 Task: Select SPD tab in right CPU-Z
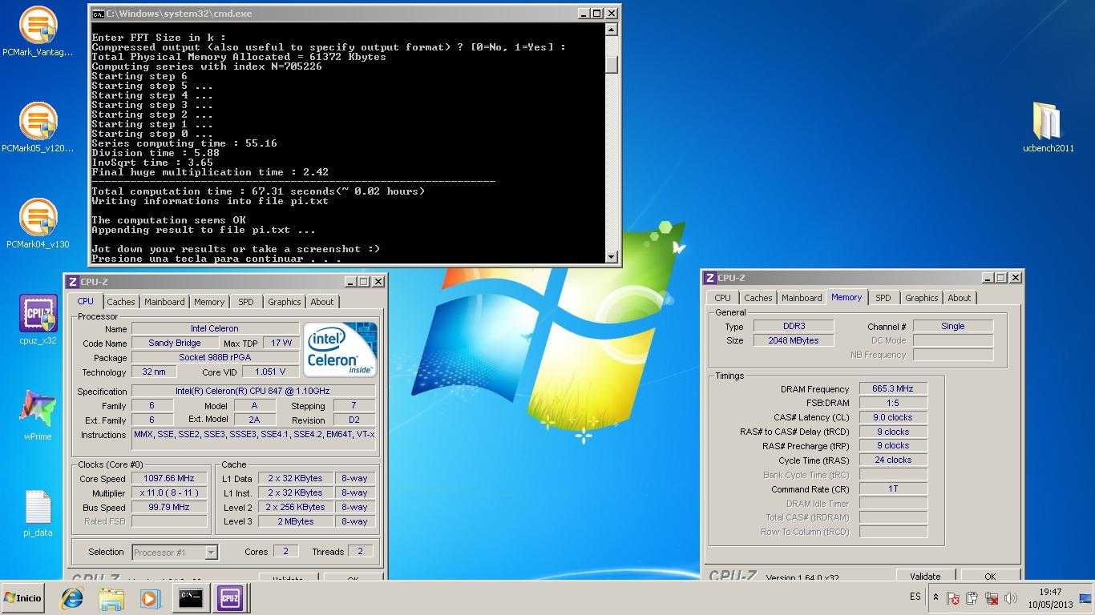click(x=883, y=298)
